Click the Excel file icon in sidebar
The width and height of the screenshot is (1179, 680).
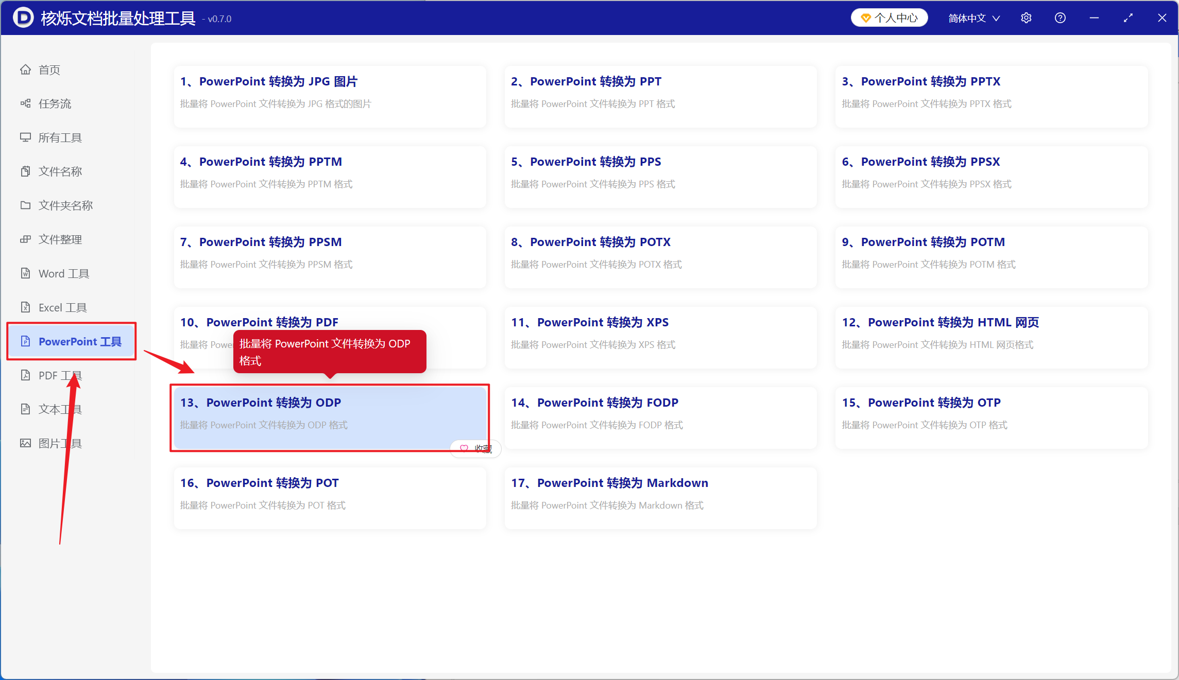coord(25,307)
